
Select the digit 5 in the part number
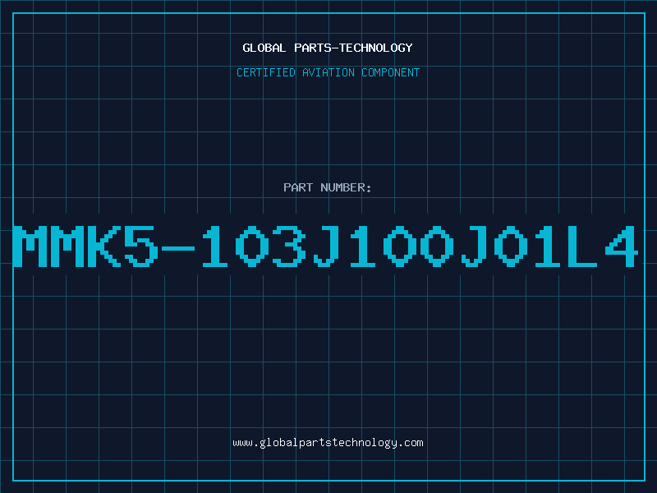[140, 246]
